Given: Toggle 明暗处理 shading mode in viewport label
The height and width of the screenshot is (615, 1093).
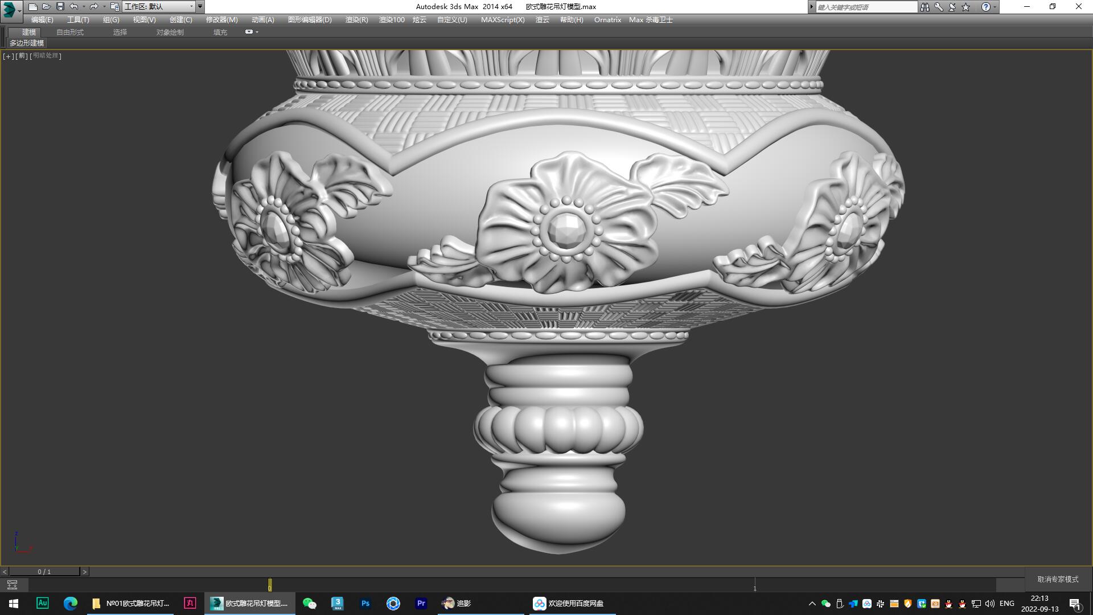Looking at the screenshot, I should click(44, 56).
